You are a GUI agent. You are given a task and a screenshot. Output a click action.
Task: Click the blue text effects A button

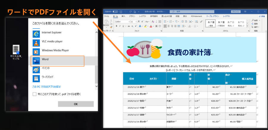point(140,26)
